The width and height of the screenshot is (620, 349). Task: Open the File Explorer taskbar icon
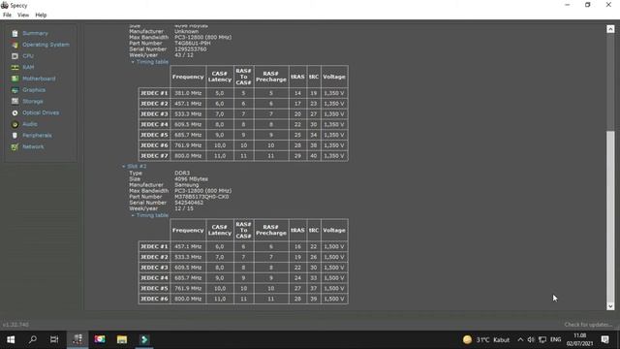[122, 339]
